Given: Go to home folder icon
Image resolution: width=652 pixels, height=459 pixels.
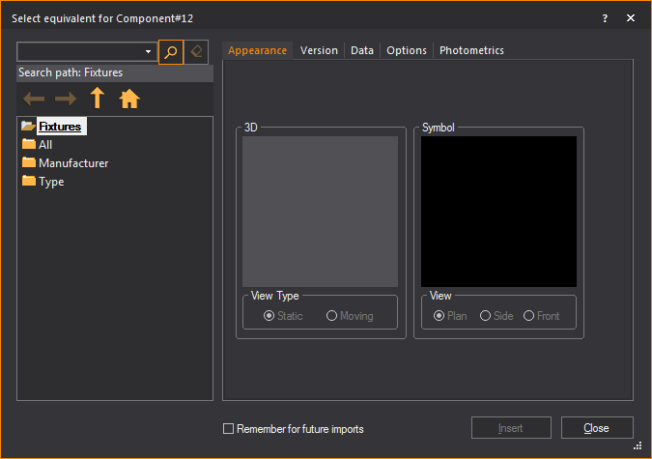Looking at the screenshot, I should click(129, 99).
